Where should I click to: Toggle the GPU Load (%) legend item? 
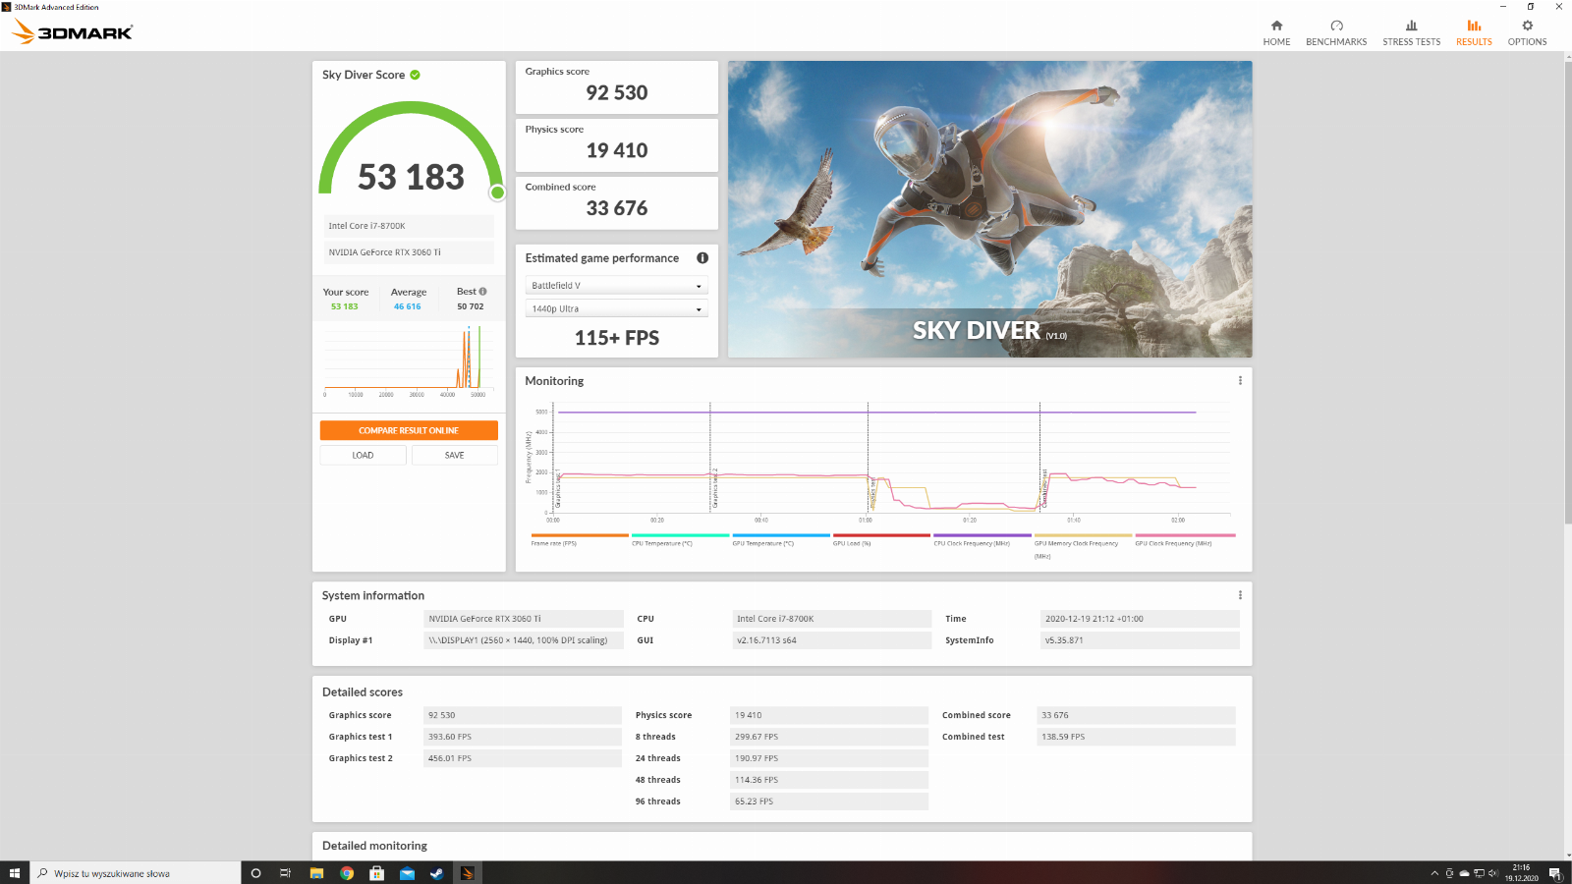point(881,540)
